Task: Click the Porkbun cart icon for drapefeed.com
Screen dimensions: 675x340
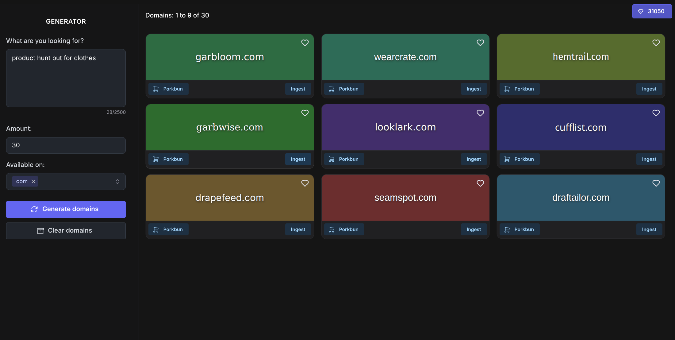Action: click(x=156, y=229)
